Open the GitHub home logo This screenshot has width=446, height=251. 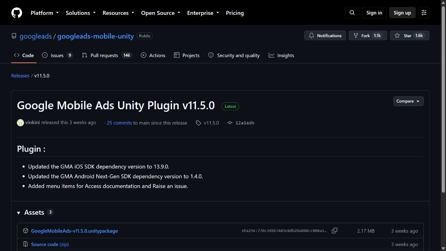(x=17, y=13)
